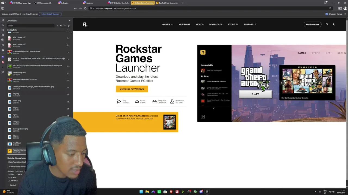This screenshot has width=348, height=195.
Task: Open the Bookmarks panel icon in sidebar
Action: point(3,20)
